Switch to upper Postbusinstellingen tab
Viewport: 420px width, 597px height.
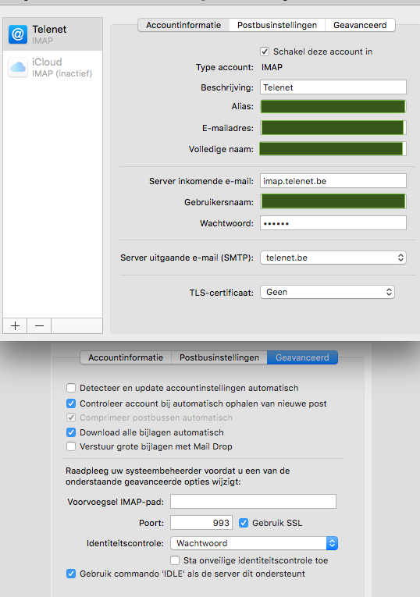pos(277,25)
